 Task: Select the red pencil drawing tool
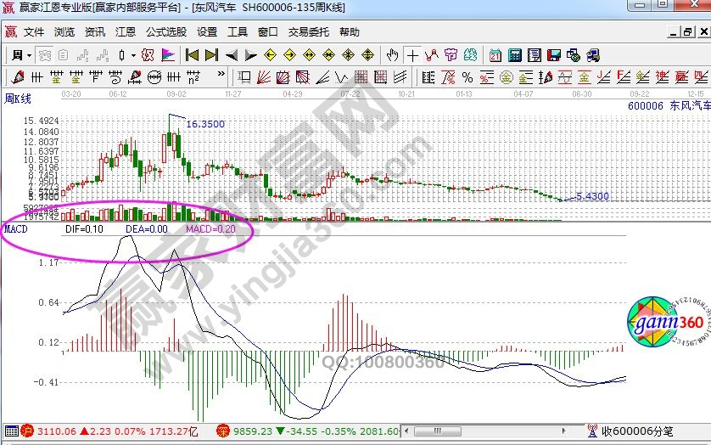(x=17, y=77)
